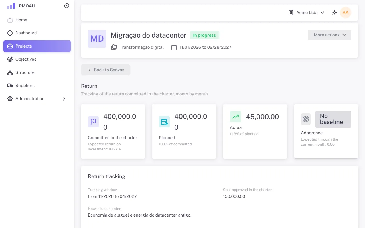This screenshot has height=228, width=365.
Task: Open the AA user avatar menu
Action: pyautogui.click(x=346, y=13)
